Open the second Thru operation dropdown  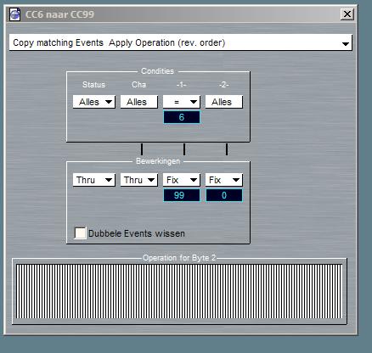pos(139,180)
